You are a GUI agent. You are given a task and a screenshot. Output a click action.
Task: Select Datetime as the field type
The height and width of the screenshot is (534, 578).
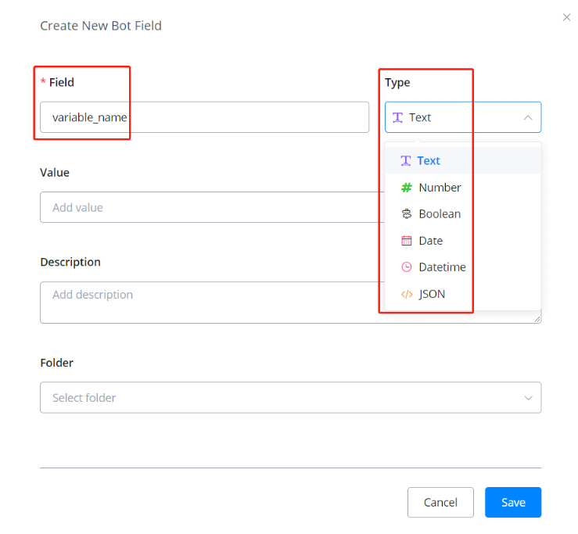click(x=442, y=267)
